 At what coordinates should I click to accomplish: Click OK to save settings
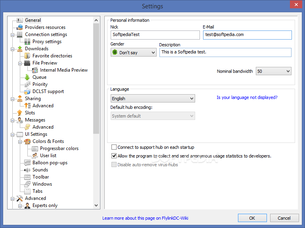coord(252,218)
